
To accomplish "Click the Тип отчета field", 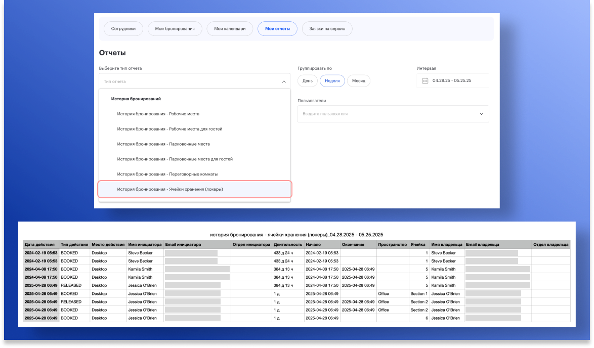I will click(194, 81).
